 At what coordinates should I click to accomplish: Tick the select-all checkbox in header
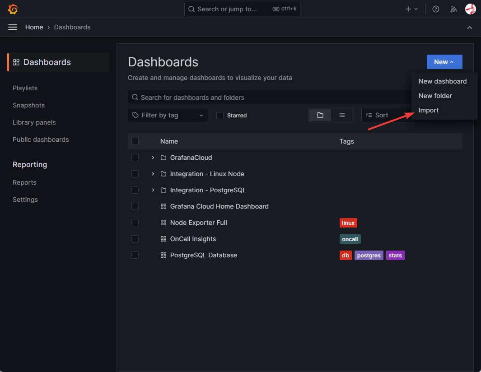(x=135, y=141)
